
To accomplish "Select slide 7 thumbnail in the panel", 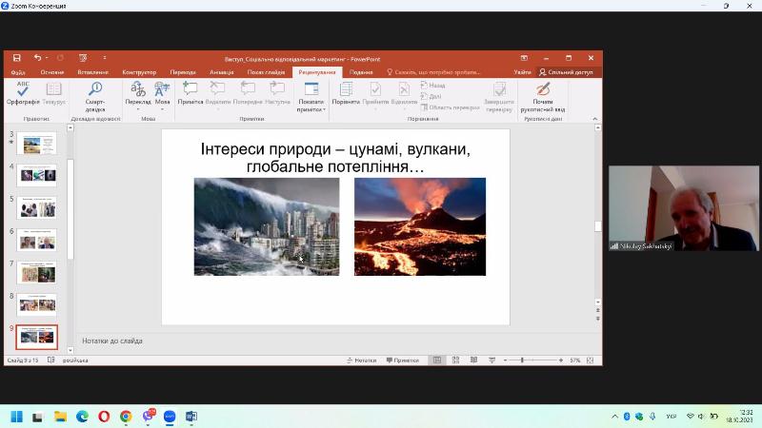I will click(36, 272).
